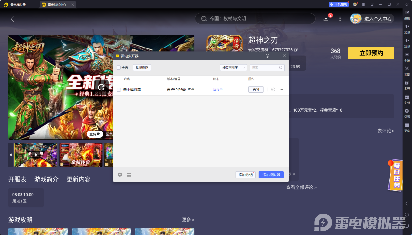
Task: Open the hamburger menu in the title bar
Action: [x=364, y=4]
